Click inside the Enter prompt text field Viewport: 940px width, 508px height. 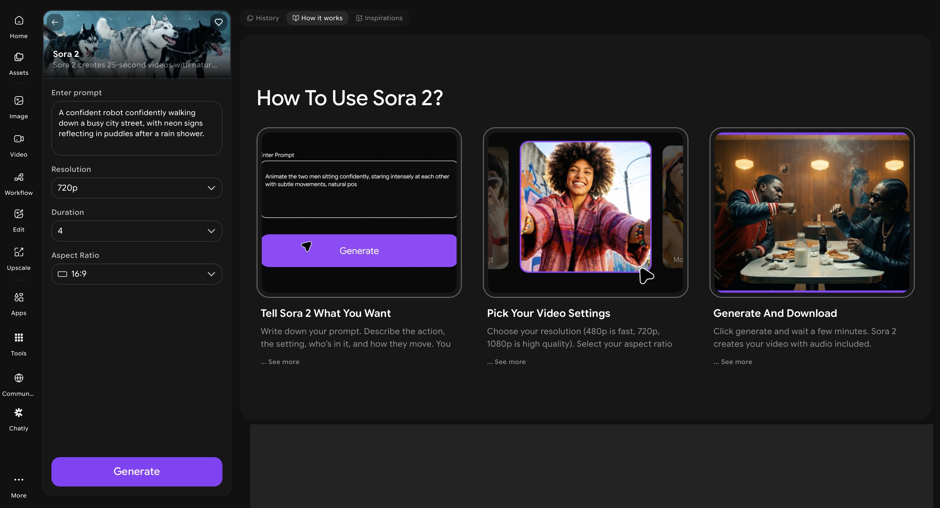136,128
